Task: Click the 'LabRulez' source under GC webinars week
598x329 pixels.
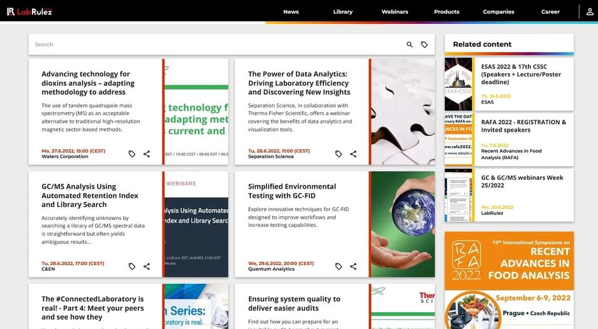Action: click(x=492, y=213)
